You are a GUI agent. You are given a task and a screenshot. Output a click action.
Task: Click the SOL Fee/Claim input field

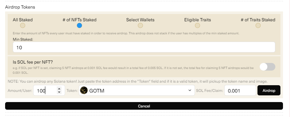click(240, 90)
